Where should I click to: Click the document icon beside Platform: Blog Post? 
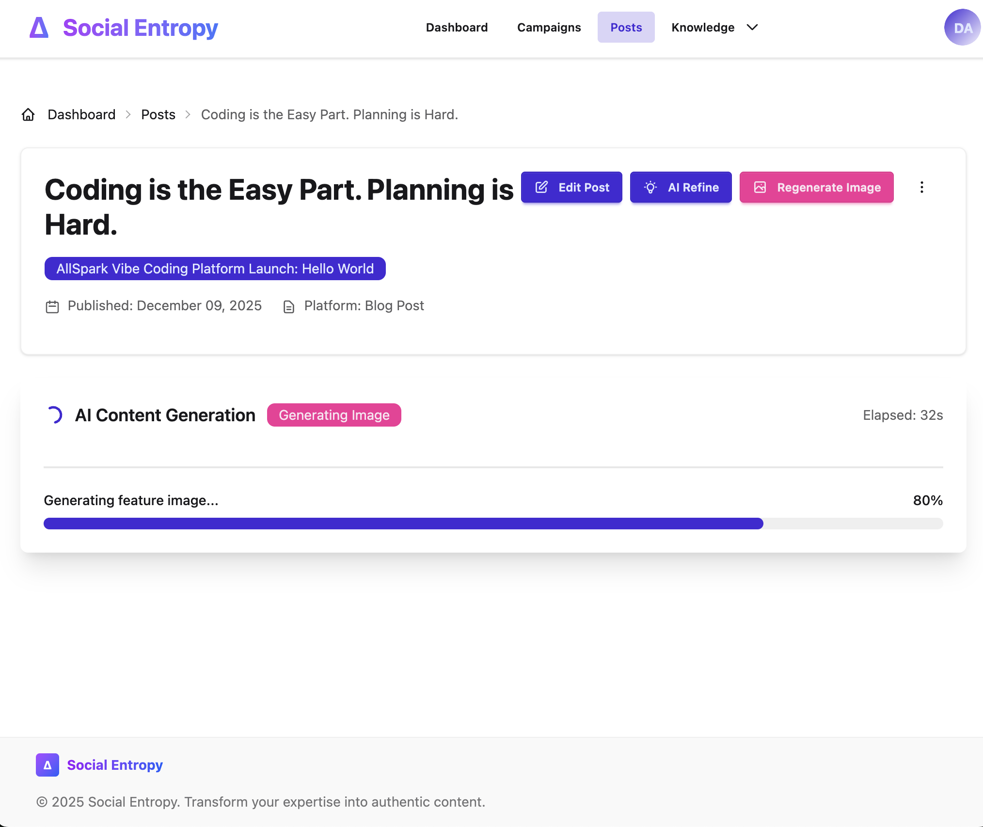click(x=288, y=306)
